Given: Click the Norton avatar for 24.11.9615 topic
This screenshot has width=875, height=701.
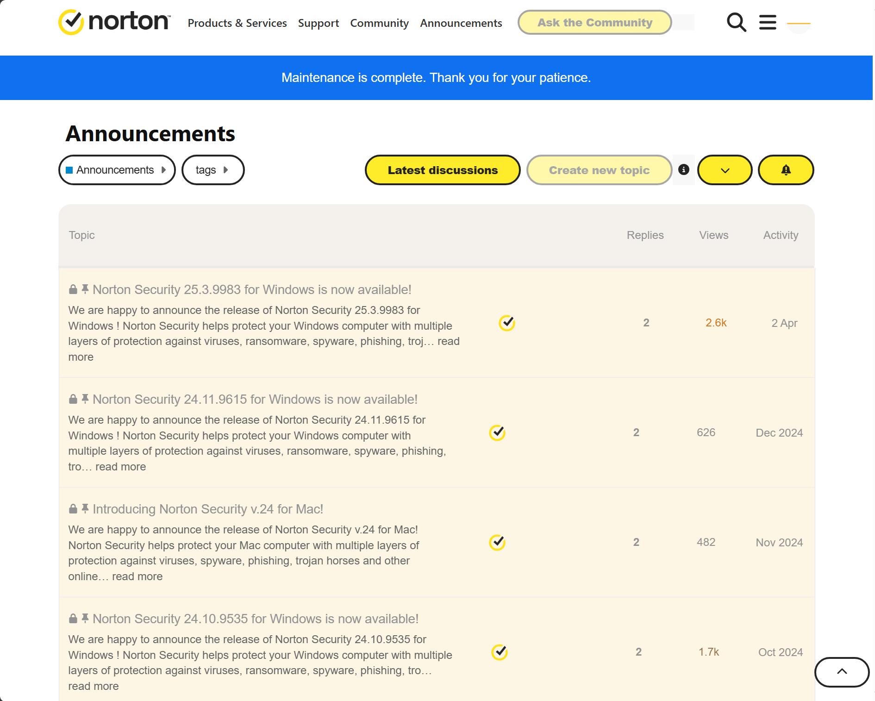Looking at the screenshot, I should [497, 432].
